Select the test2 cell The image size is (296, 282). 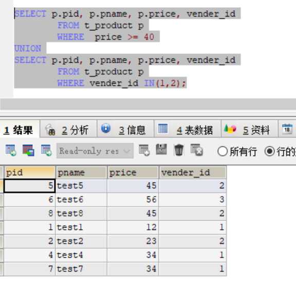81,241
